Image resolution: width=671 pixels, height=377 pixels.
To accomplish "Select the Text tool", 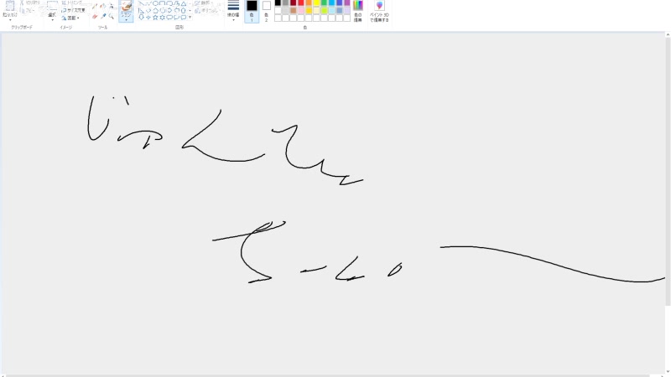I will click(x=111, y=6).
